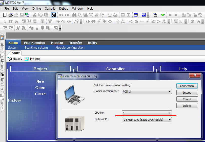Image resolution: width=205 pixels, height=142 pixels.
Task: Click the less-than comparison icon
Action: (131, 22)
